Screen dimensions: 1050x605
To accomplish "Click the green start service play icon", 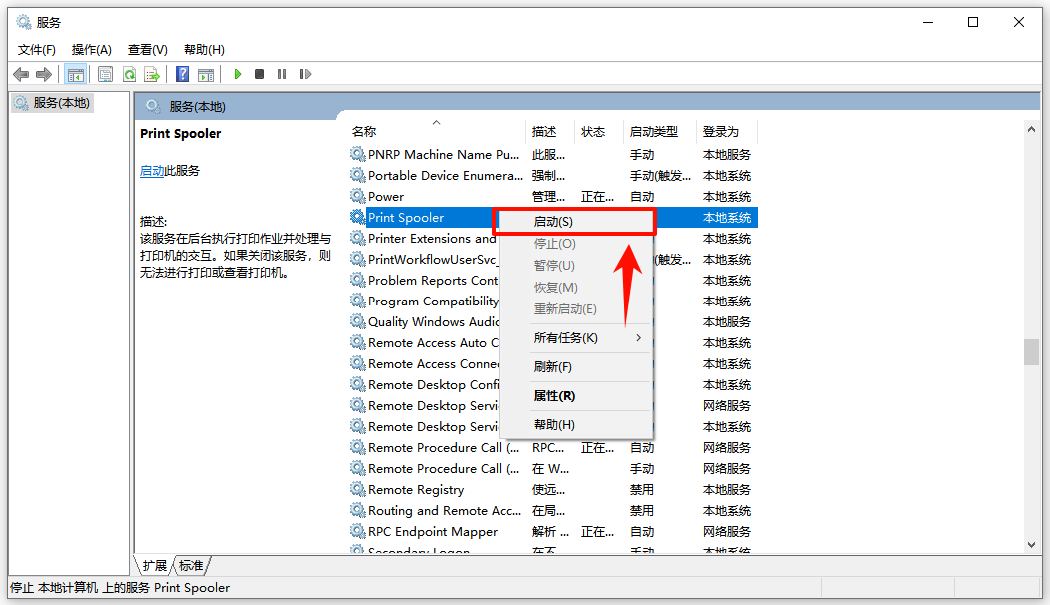I will [237, 74].
